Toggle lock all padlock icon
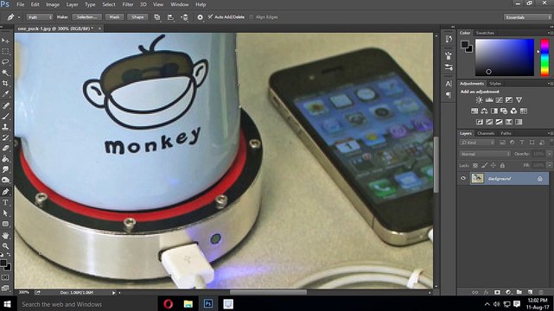The height and width of the screenshot is (311, 554). (502, 165)
